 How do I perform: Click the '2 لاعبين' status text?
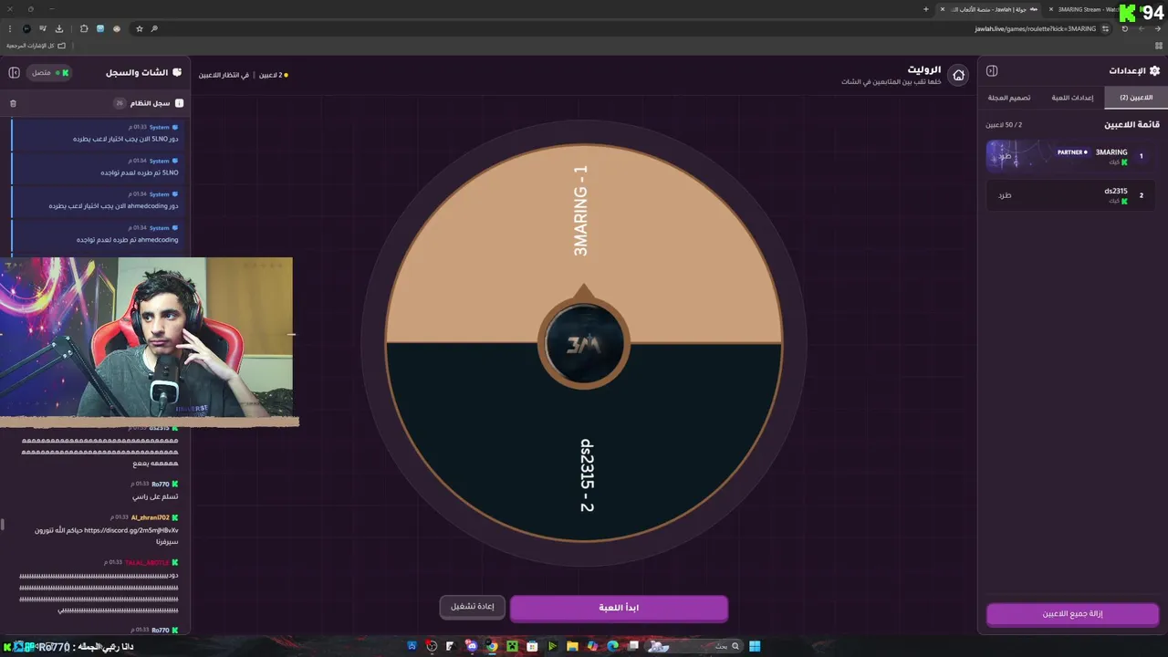tap(270, 75)
